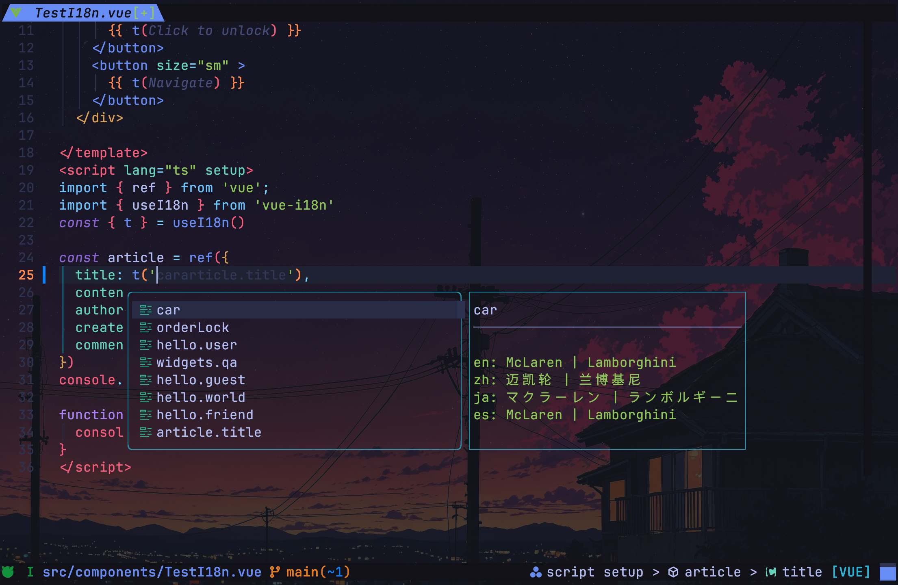Image resolution: width=898 pixels, height=585 pixels.
Task: Pick 'hello.friend' from the completion menu
Action: pos(298,415)
